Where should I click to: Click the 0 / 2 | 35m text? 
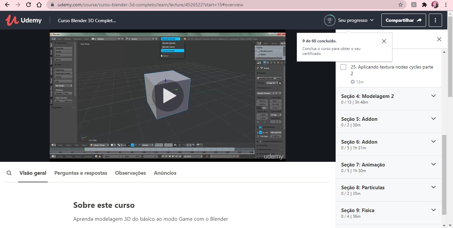point(351,194)
